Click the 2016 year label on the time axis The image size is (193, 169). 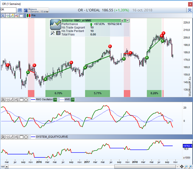pyautogui.click(x=39, y=162)
